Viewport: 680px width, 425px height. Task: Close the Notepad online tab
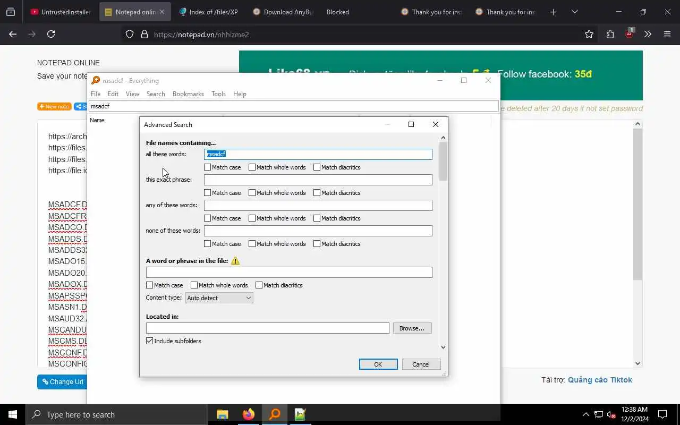click(162, 12)
